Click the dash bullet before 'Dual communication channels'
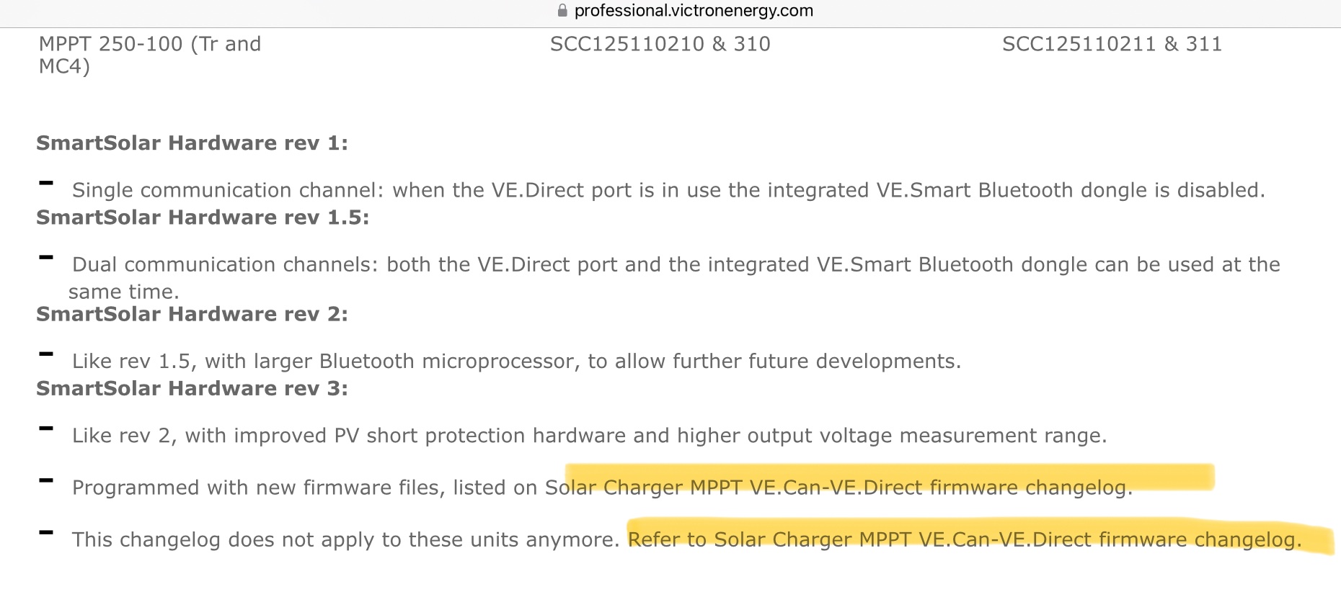This screenshot has height=597, width=1341. coord(46,258)
